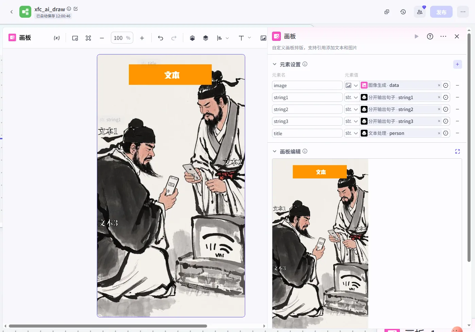Open the help icon in the 画板 panel

point(430,36)
